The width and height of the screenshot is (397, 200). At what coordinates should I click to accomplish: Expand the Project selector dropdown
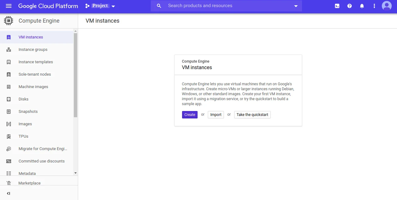pyautogui.click(x=100, y=6)
